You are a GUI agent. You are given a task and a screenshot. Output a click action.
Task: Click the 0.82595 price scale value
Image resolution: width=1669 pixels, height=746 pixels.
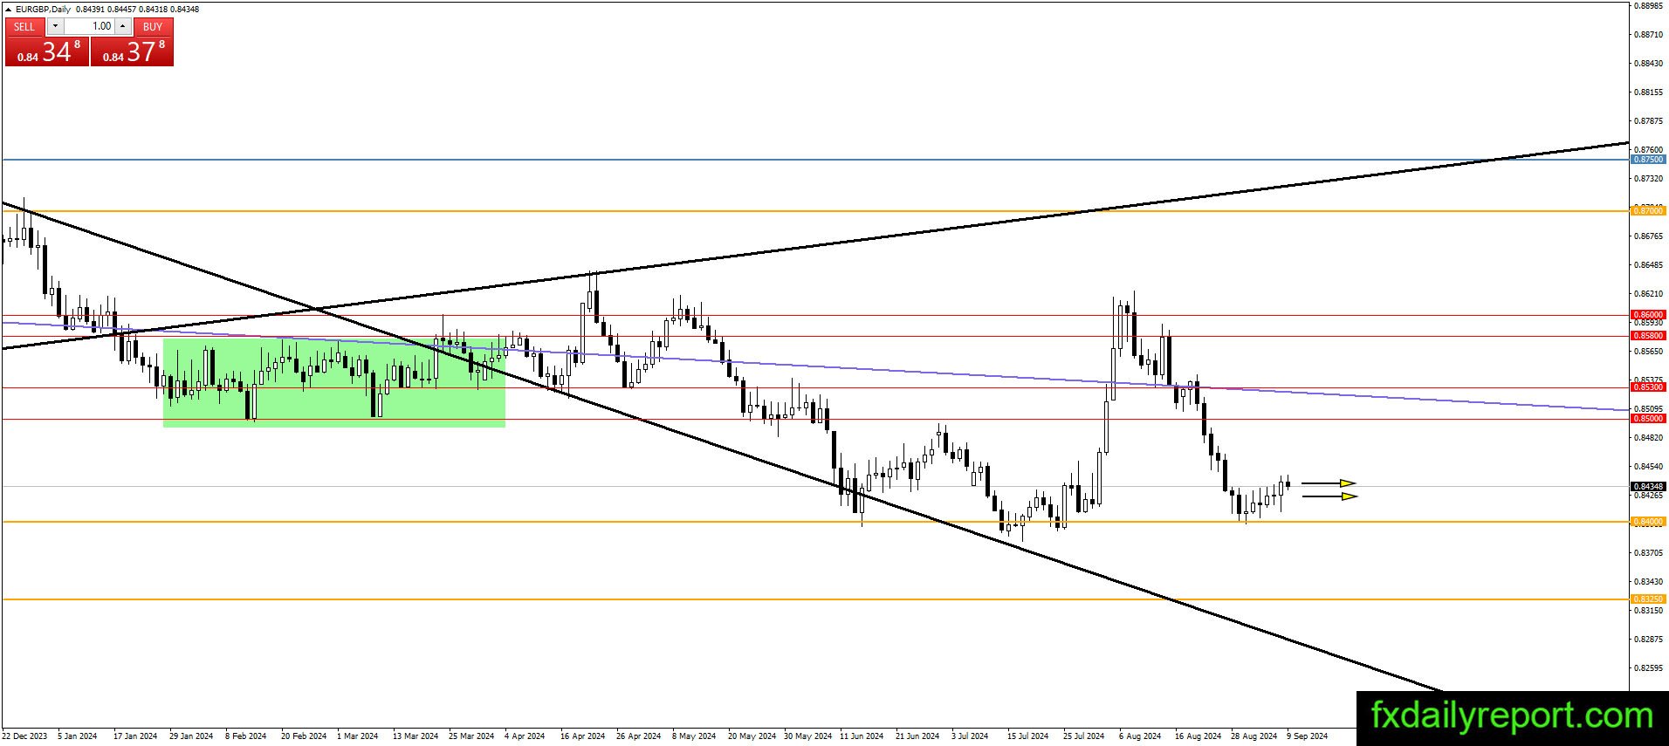(1648, 667)
